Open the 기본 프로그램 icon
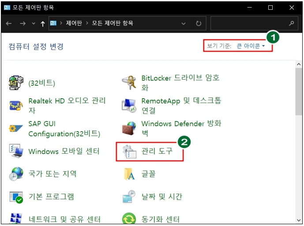 click(16, 197)
